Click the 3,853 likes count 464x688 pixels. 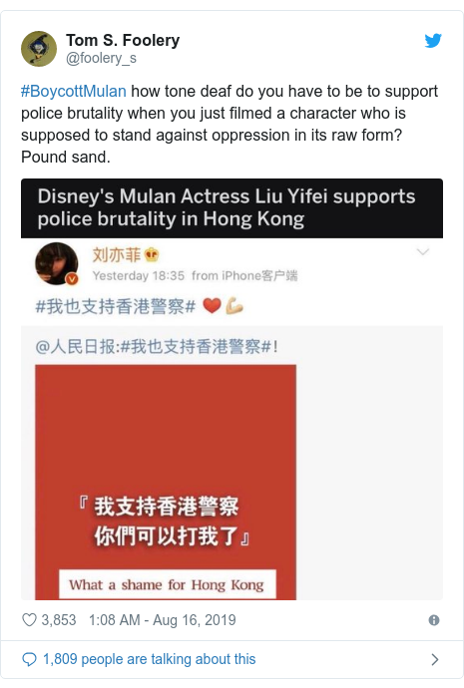tap(59, 620)
